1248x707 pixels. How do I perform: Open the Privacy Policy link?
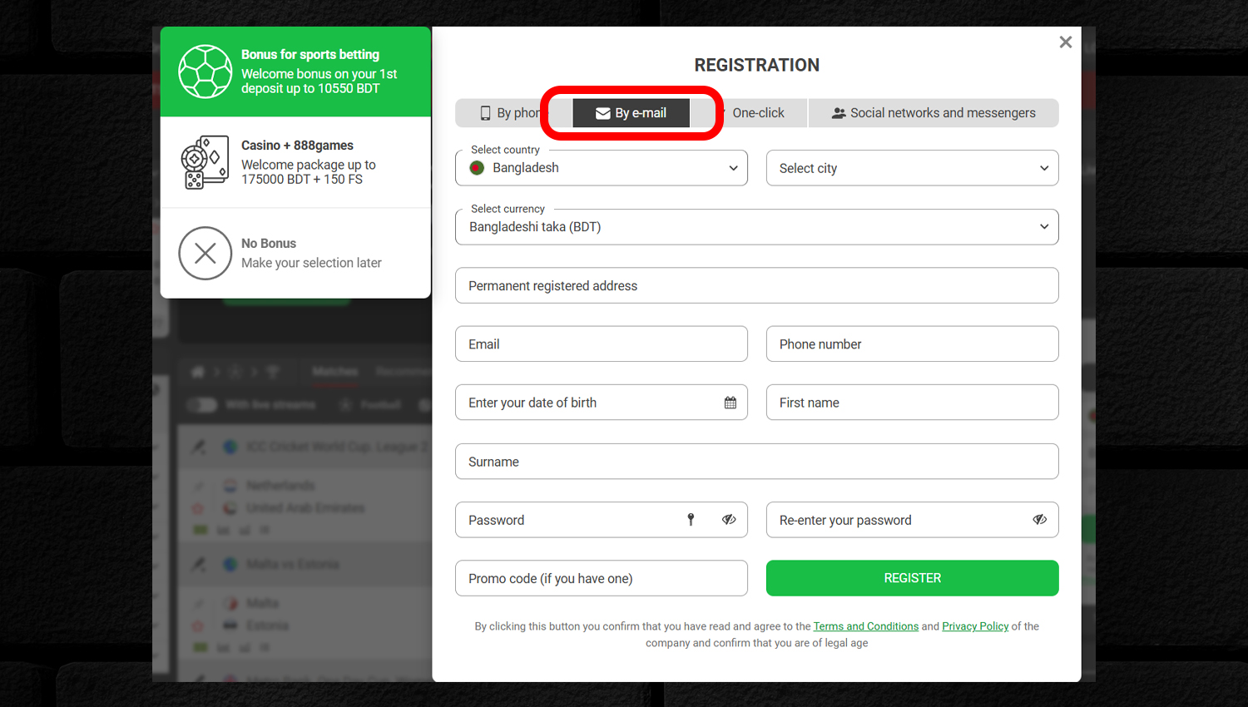(975, 626)
